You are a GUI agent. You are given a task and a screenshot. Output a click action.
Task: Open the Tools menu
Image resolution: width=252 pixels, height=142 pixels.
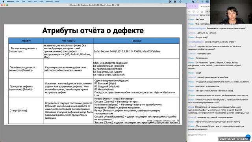pyautogui.click(x=41, y=2)
